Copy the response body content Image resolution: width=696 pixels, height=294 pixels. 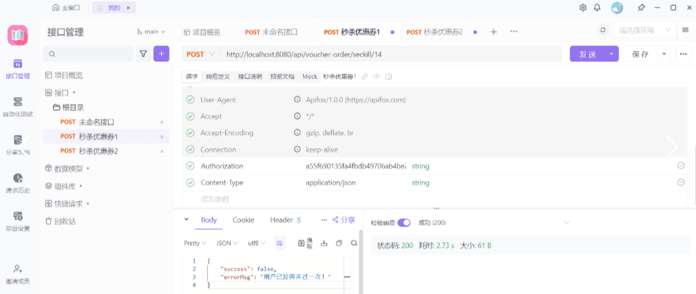(x=339, y=243)
